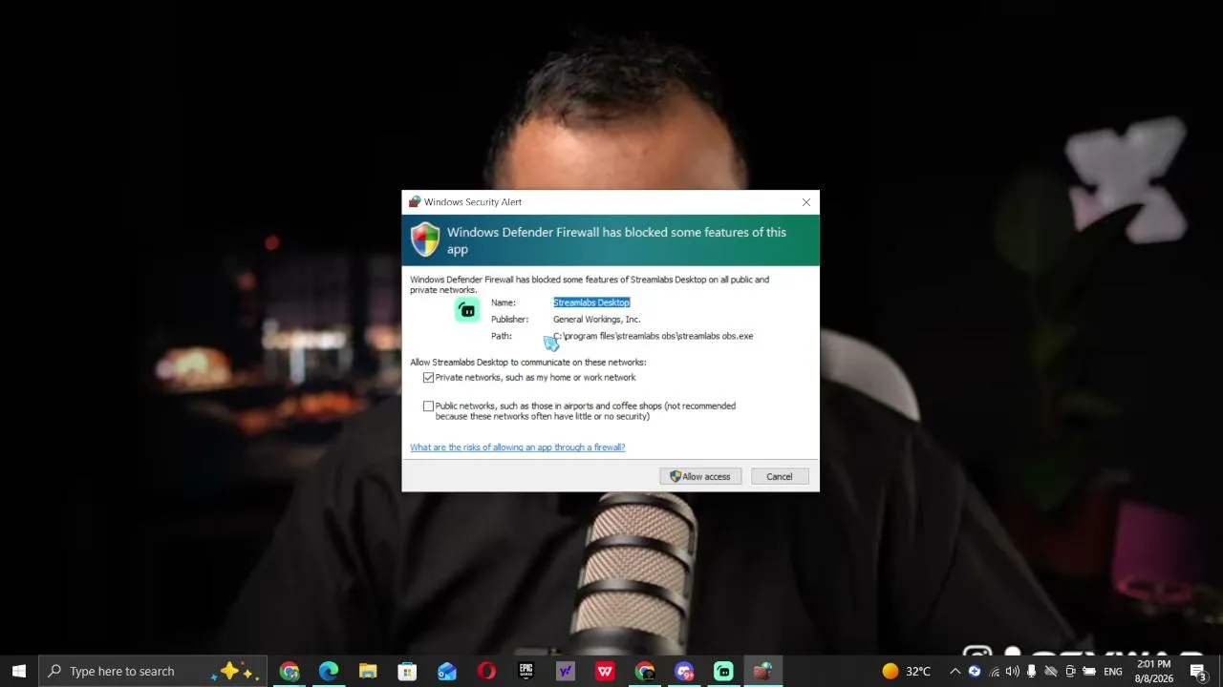Close the Windows Security Alert window
Image resolution: width=1223 pixels, height=687 pixels.
pyautogui.click(x=806, y=202)
